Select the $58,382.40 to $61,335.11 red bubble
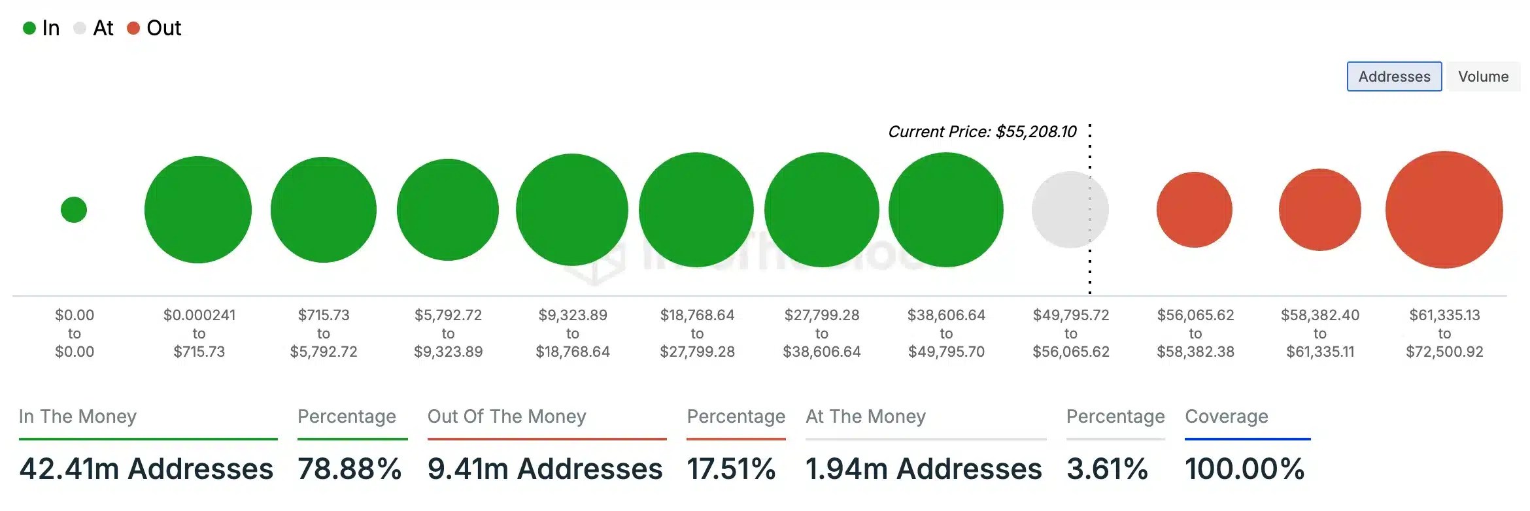Screen dimensions: 1530x511 1320,210
